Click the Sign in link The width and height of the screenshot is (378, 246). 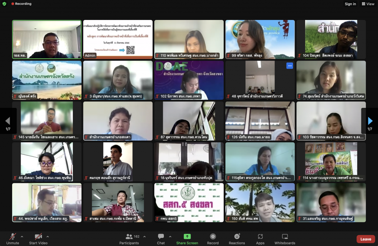coord(350,4)
